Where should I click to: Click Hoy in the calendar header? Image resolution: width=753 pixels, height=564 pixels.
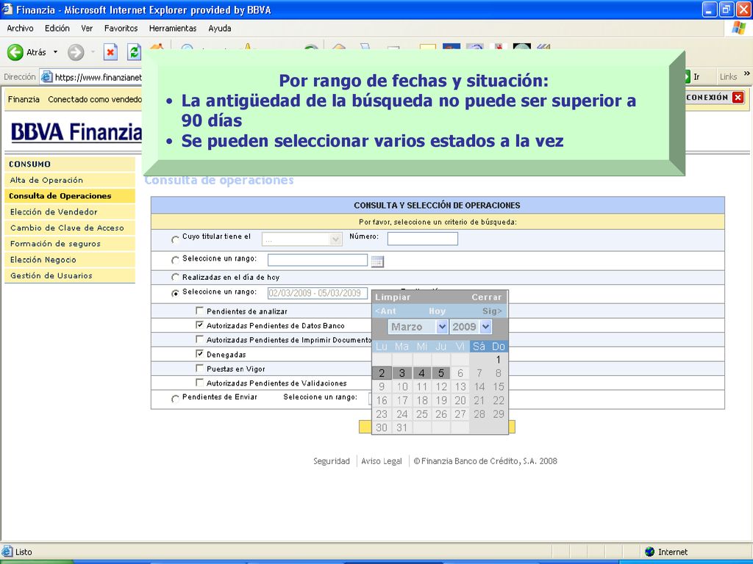(x=437, y=311)
